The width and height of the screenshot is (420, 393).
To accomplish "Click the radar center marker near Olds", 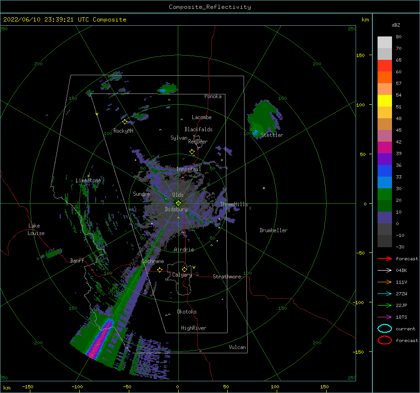I will point(178,203).
